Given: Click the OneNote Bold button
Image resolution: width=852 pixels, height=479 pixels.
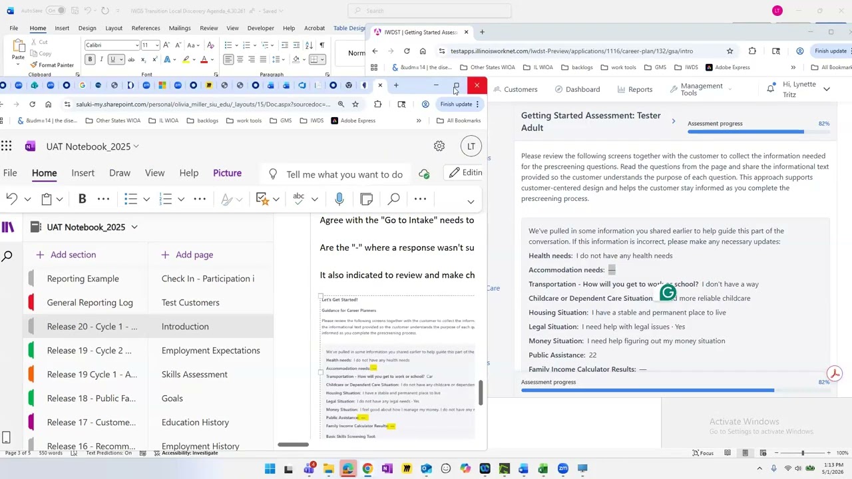Looking at the screenshot, I should pos(83,199).
